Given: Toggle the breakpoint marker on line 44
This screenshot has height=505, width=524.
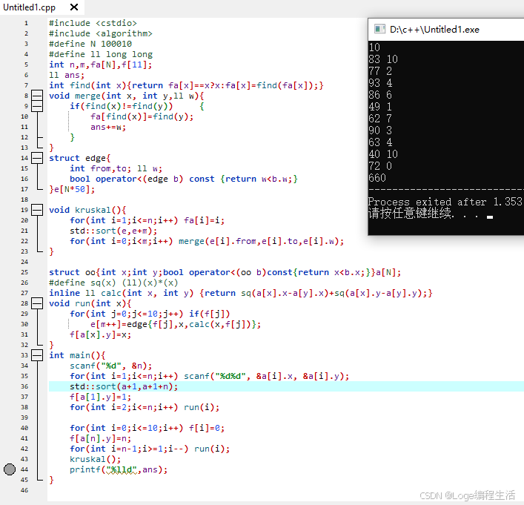Looking at the screenshot, I should pyautogui.click(x=10, y=469).
